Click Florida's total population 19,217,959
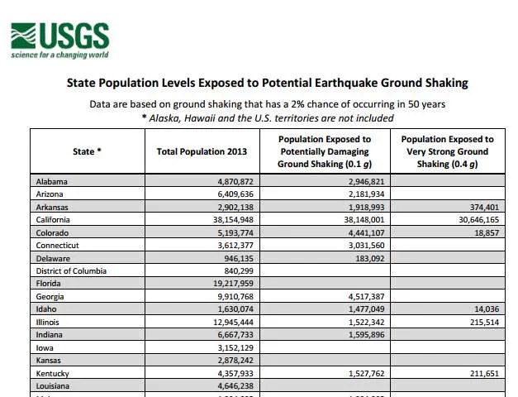This screenshot has width=518, height=397. click(x=233, y=284)
